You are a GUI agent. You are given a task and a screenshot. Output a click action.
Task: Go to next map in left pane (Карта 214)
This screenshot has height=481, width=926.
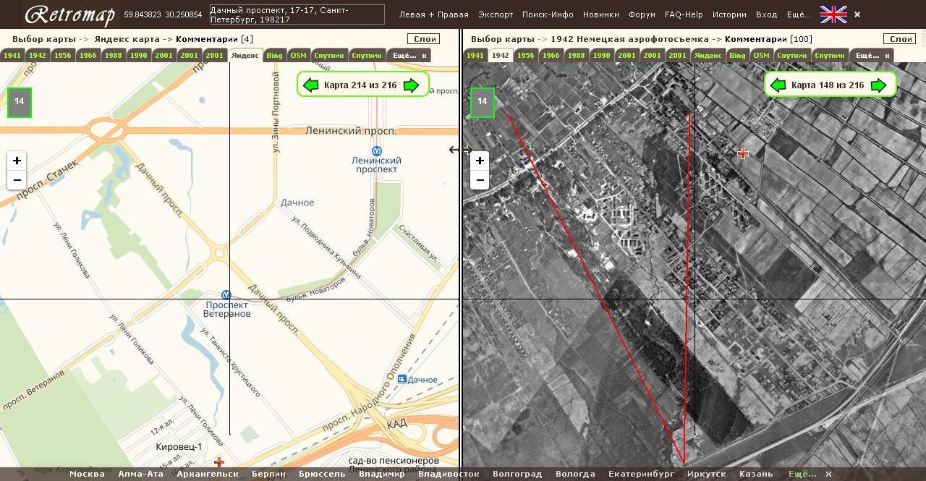click(x=411, y=85)
